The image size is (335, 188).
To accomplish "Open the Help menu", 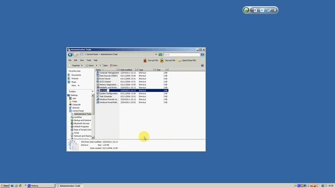I will point(95,61).
